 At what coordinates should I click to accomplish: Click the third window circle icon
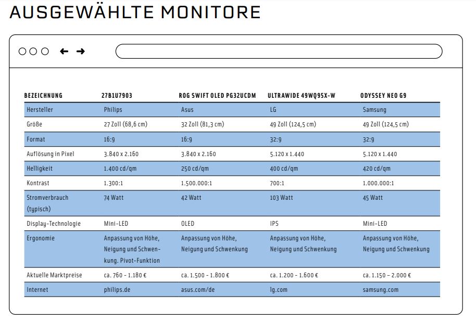pos(45,52)
